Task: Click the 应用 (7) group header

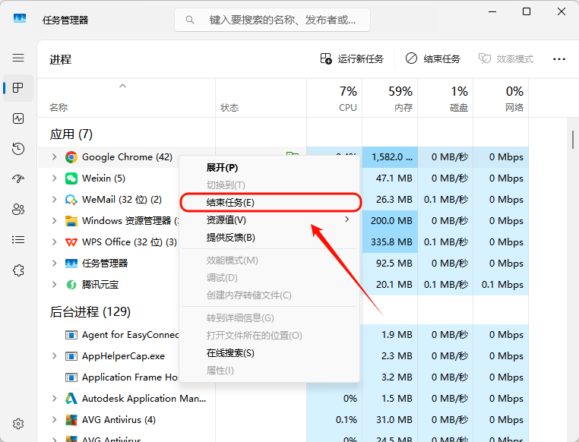Action: click(x=71, y=134)
